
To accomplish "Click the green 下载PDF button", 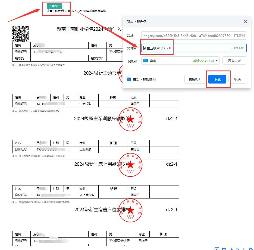I will coord(54,6).
